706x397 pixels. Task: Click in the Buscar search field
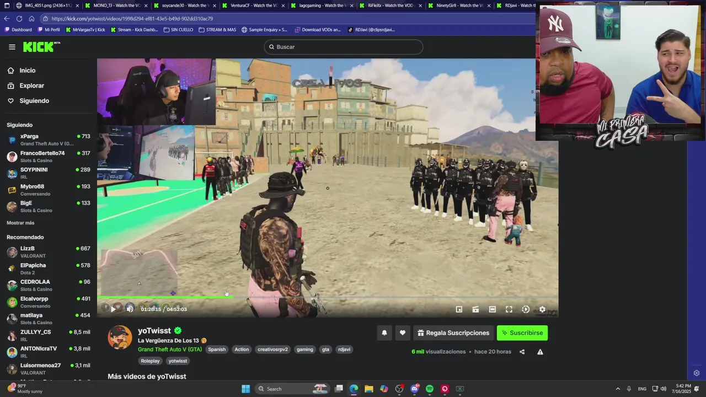(x=343, y=47)
